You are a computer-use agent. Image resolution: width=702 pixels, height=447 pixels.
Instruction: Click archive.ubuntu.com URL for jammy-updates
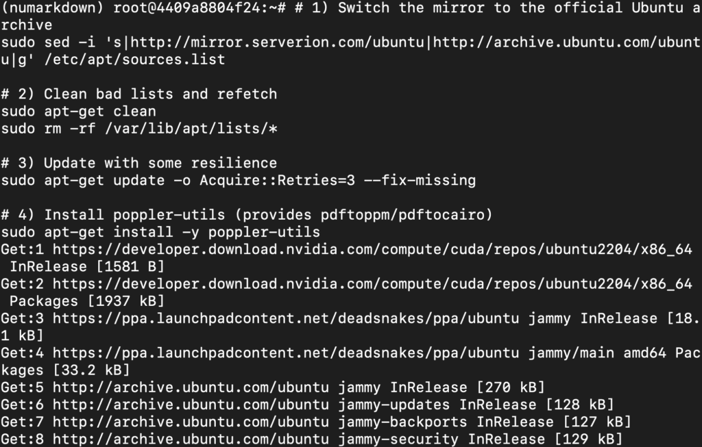point(191,405)
